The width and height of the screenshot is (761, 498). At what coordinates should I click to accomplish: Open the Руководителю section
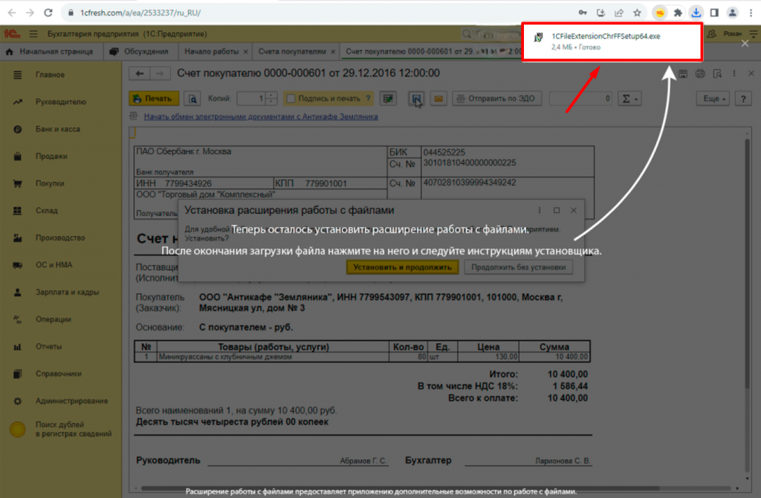pyautogui.click(x=61, y=102)
